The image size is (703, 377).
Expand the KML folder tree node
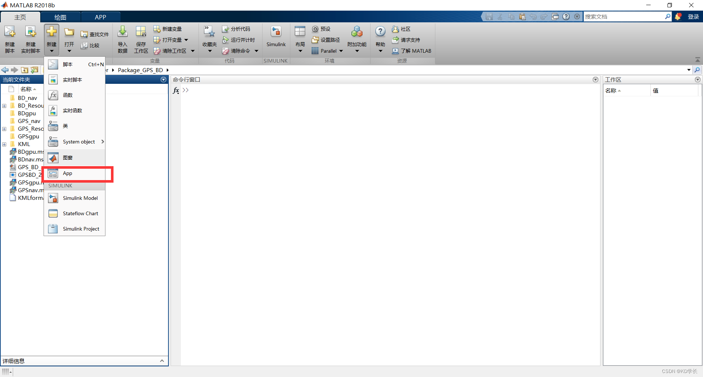pos(4,144)
